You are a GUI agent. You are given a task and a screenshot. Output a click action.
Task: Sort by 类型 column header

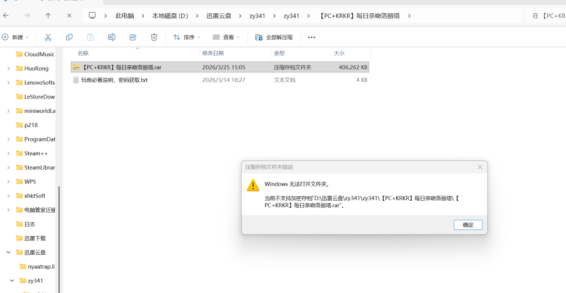tap(279, 54)
